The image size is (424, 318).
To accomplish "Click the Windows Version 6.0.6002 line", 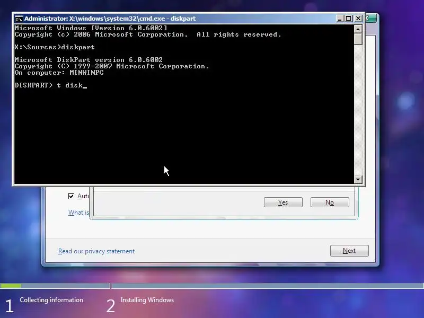I will (x=91, y=28).
